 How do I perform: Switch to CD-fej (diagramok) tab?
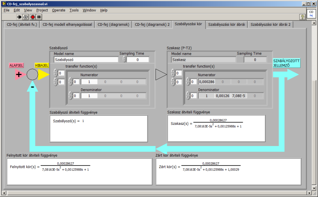point(113,24)
